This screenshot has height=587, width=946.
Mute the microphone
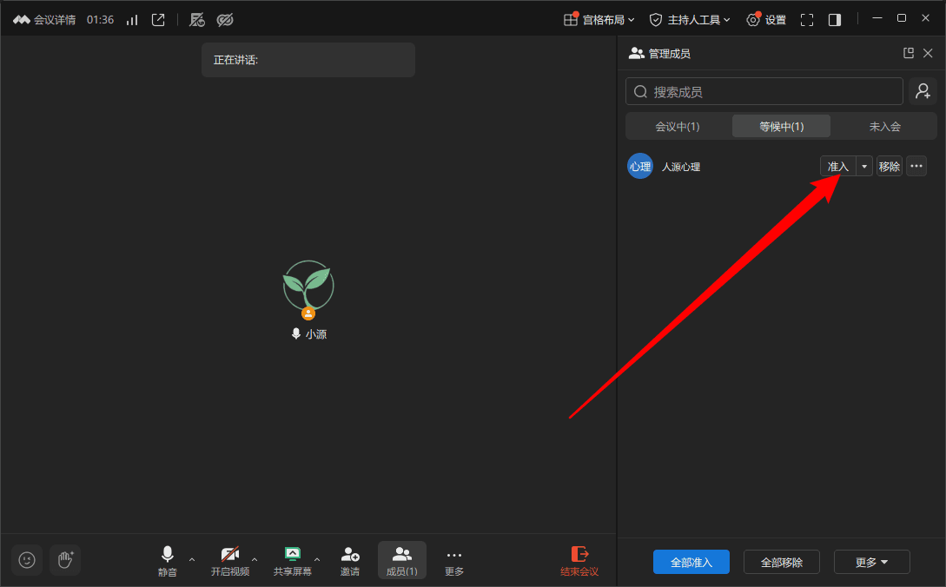pos(167,560)
